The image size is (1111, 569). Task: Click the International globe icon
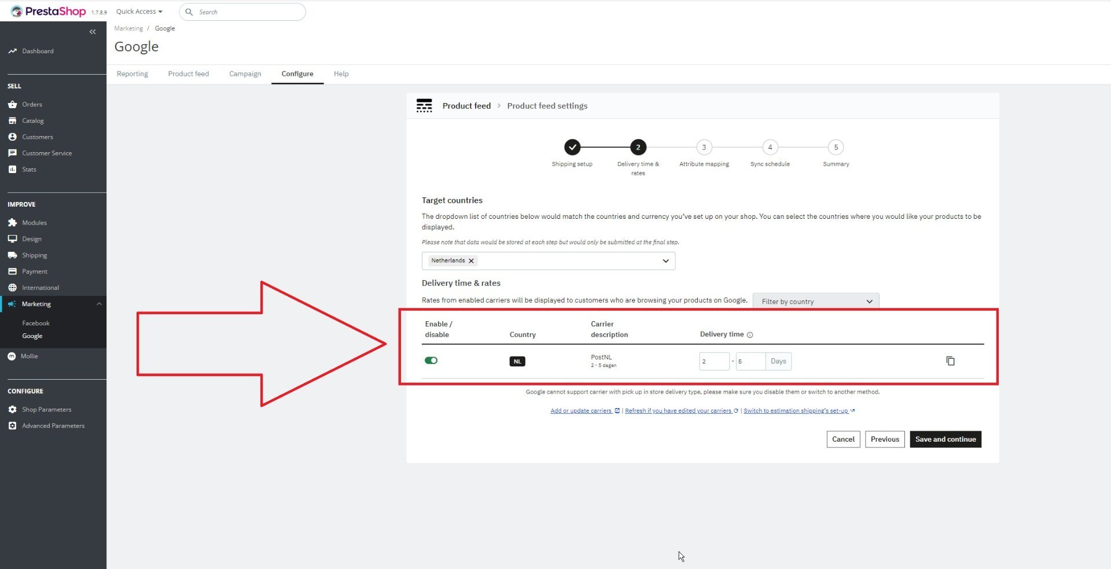pos(12,287)
